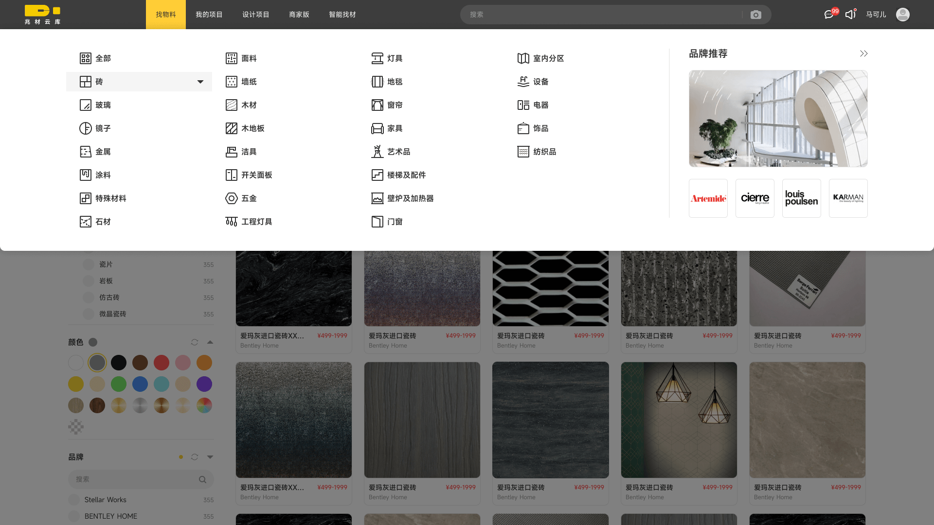934x525 pixels.
Task: Expand the 品牌 filter section arrow
Action: pos(210,457)
